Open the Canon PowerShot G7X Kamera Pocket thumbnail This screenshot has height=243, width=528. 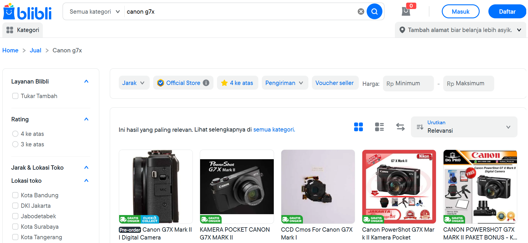click(x=399, y=187)
